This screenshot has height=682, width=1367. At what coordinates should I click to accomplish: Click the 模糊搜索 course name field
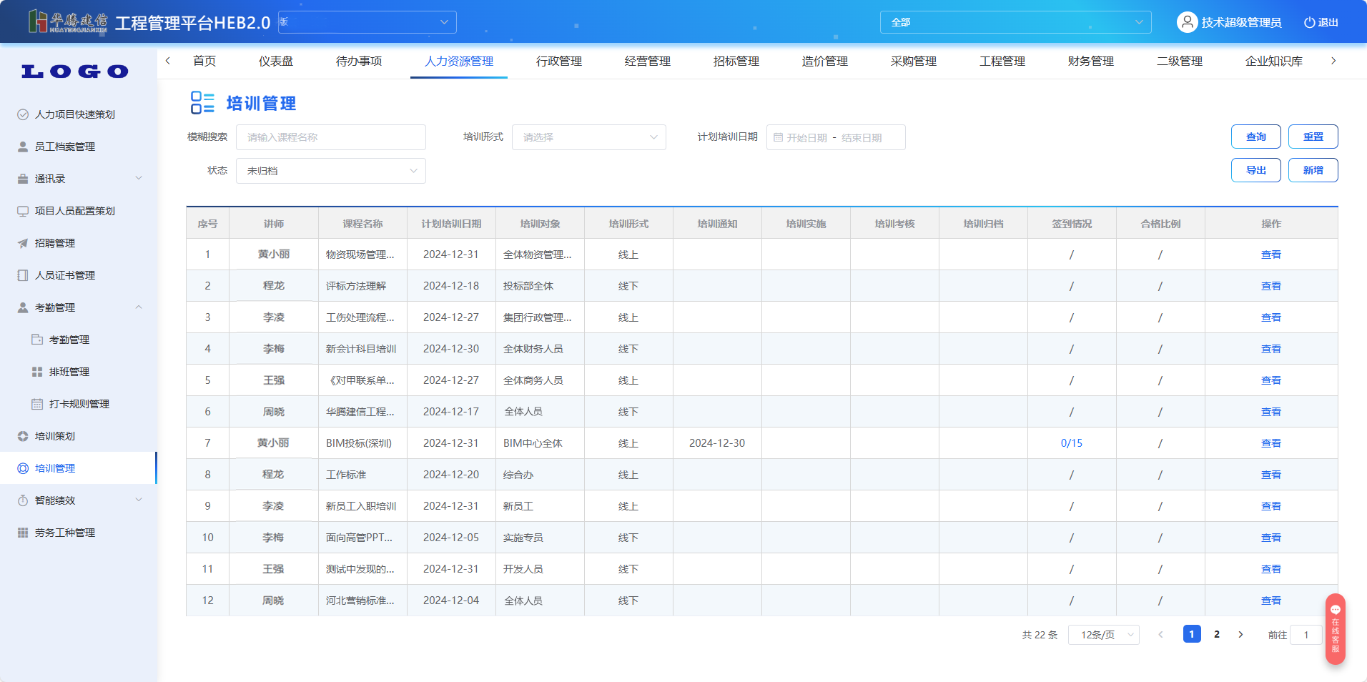[331, 137]
